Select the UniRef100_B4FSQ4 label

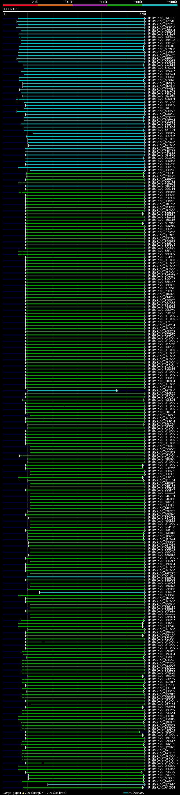click(161, 74)
